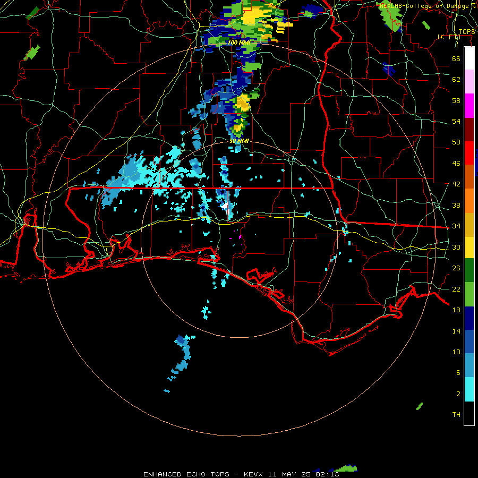Image resolution: width=478 pixels, height=478 pixels.
Task: Click the K FT units label
Action: pyautogui.click(x=449, y=37)
